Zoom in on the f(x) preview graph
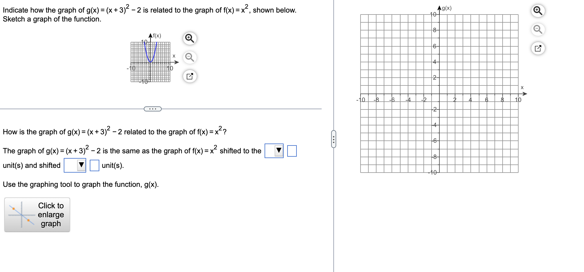This screenshot has width=584, height=272. click(x=190, y=38)
